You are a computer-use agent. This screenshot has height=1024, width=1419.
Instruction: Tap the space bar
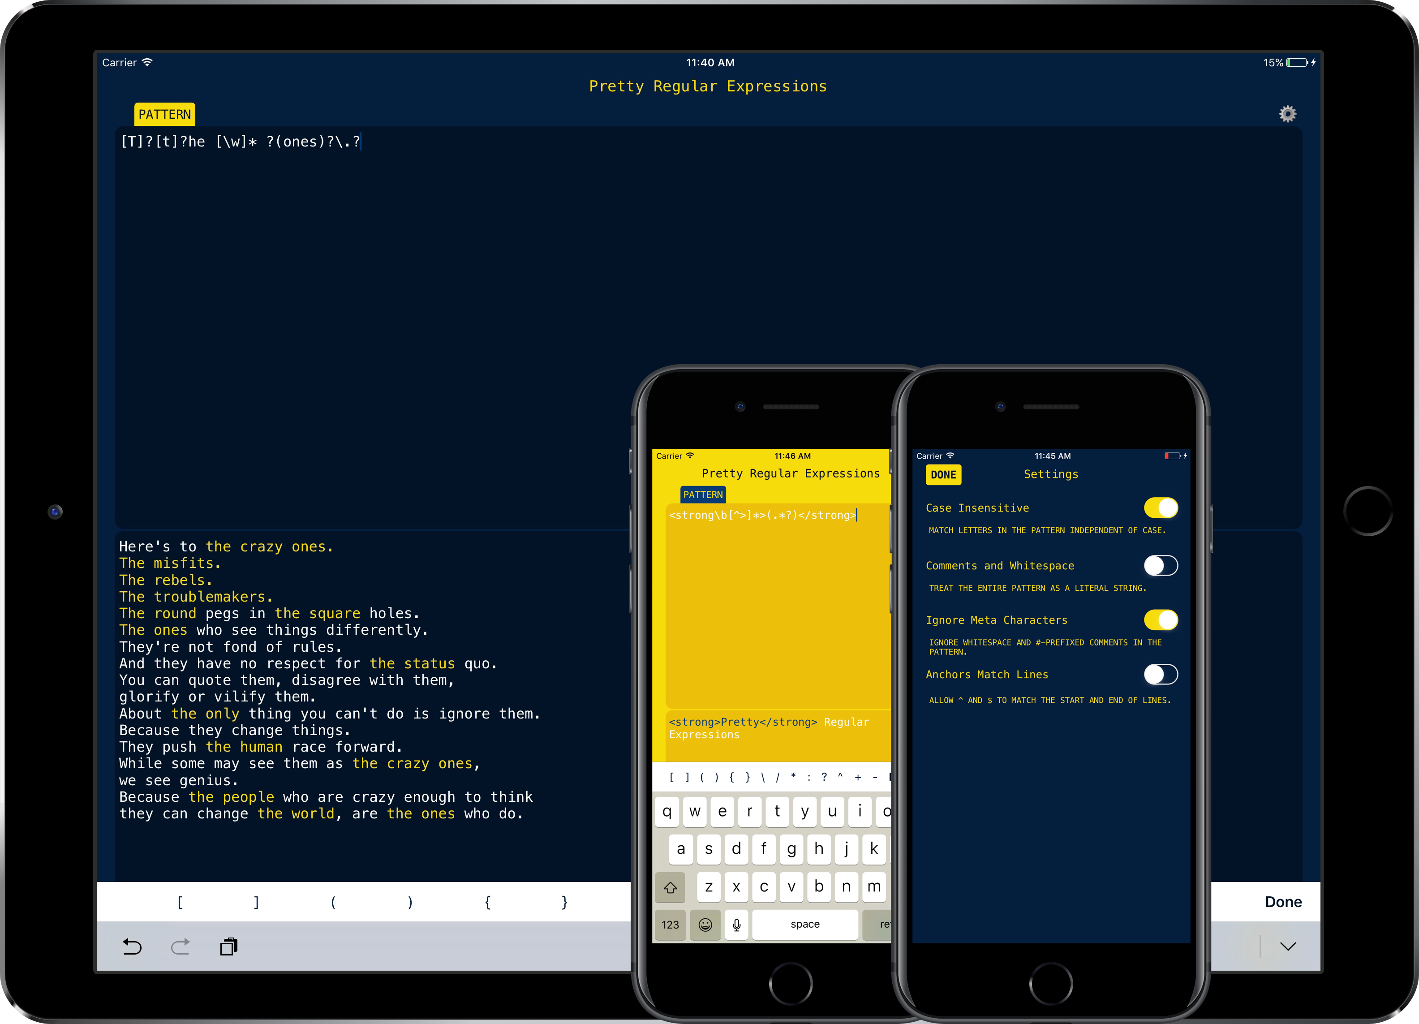[x=805, y=925]
